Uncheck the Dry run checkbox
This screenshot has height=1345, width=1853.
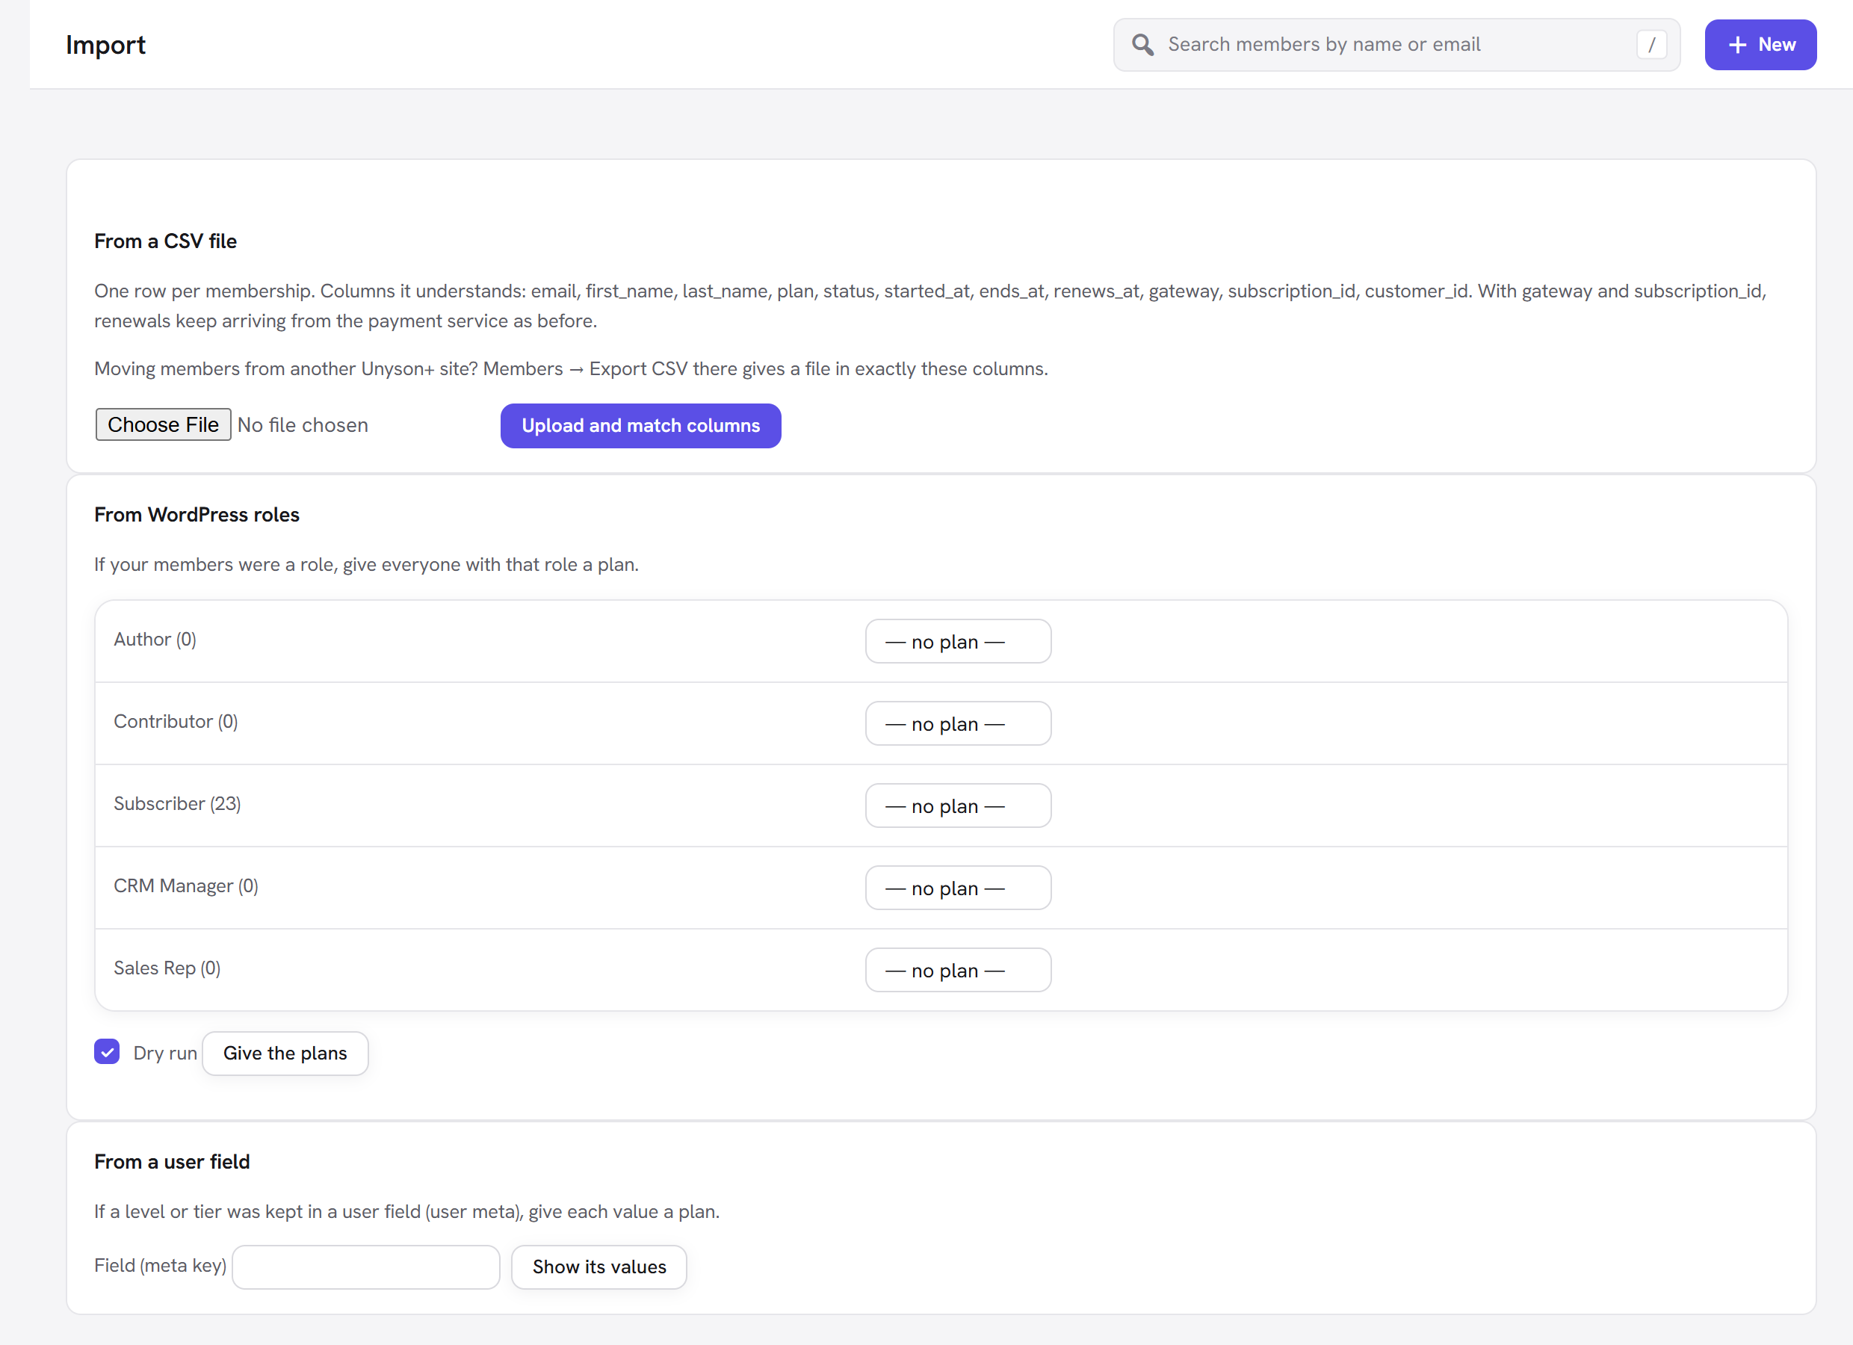[107, 1051]
